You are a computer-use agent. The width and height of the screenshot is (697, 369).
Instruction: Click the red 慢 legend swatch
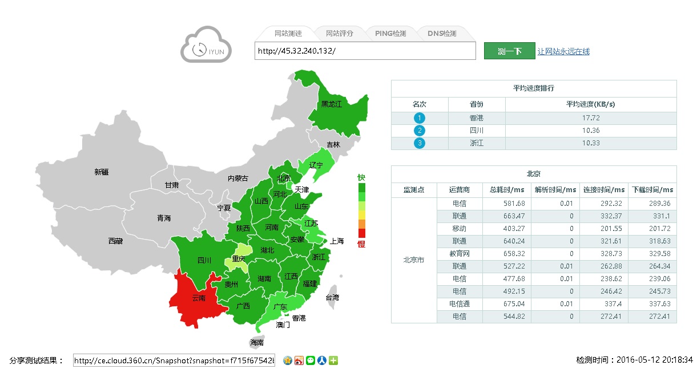(x=361, y=233)
